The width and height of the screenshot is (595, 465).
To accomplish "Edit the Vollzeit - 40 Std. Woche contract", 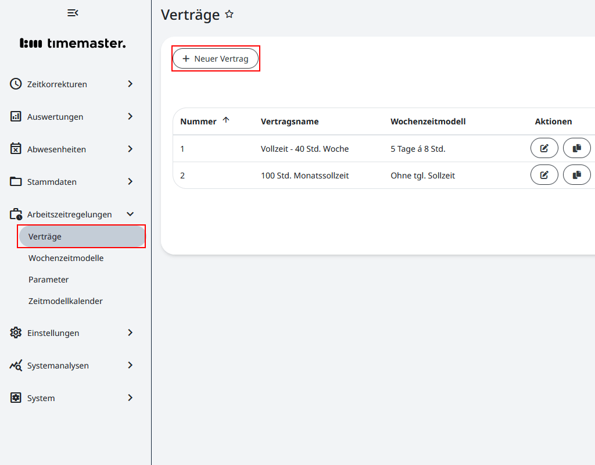I will point(544,148).
